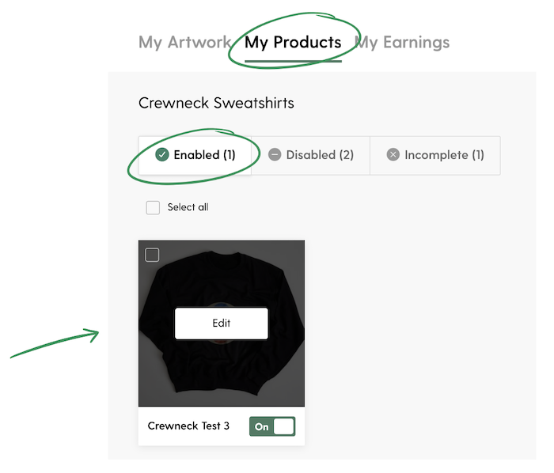The height and width of the screenshot is (473, 554).
Task: Show the Enabled (1) products filter
Action: pos(195,155)
